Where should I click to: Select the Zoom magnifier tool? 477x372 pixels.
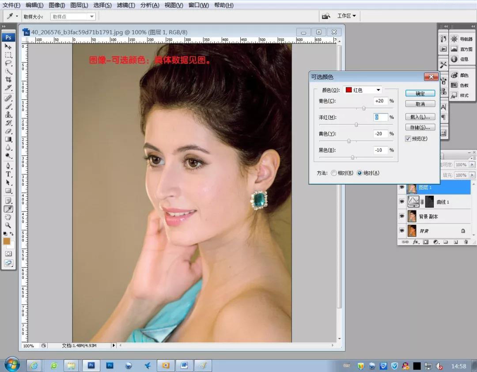click(x=8, y=225)
